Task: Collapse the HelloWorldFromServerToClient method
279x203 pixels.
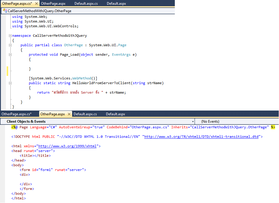Action: tap(10, 83)
